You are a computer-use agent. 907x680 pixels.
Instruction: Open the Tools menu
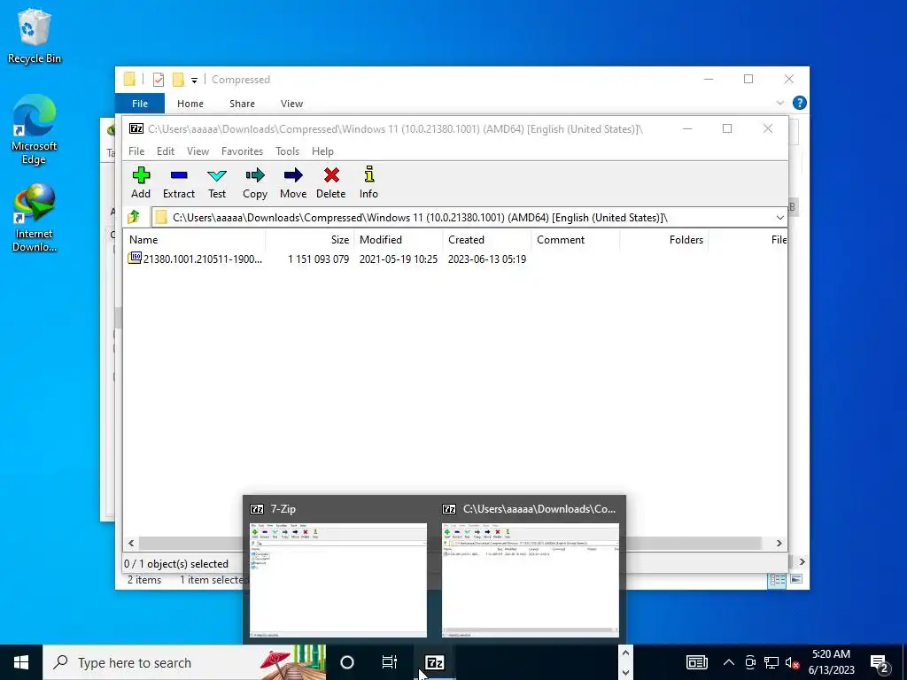288,151
